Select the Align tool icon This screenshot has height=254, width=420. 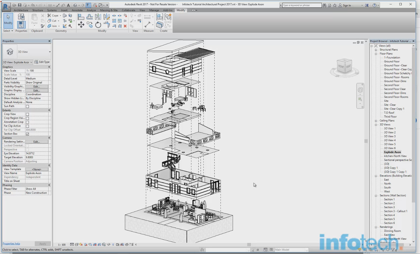coord(81,17)
